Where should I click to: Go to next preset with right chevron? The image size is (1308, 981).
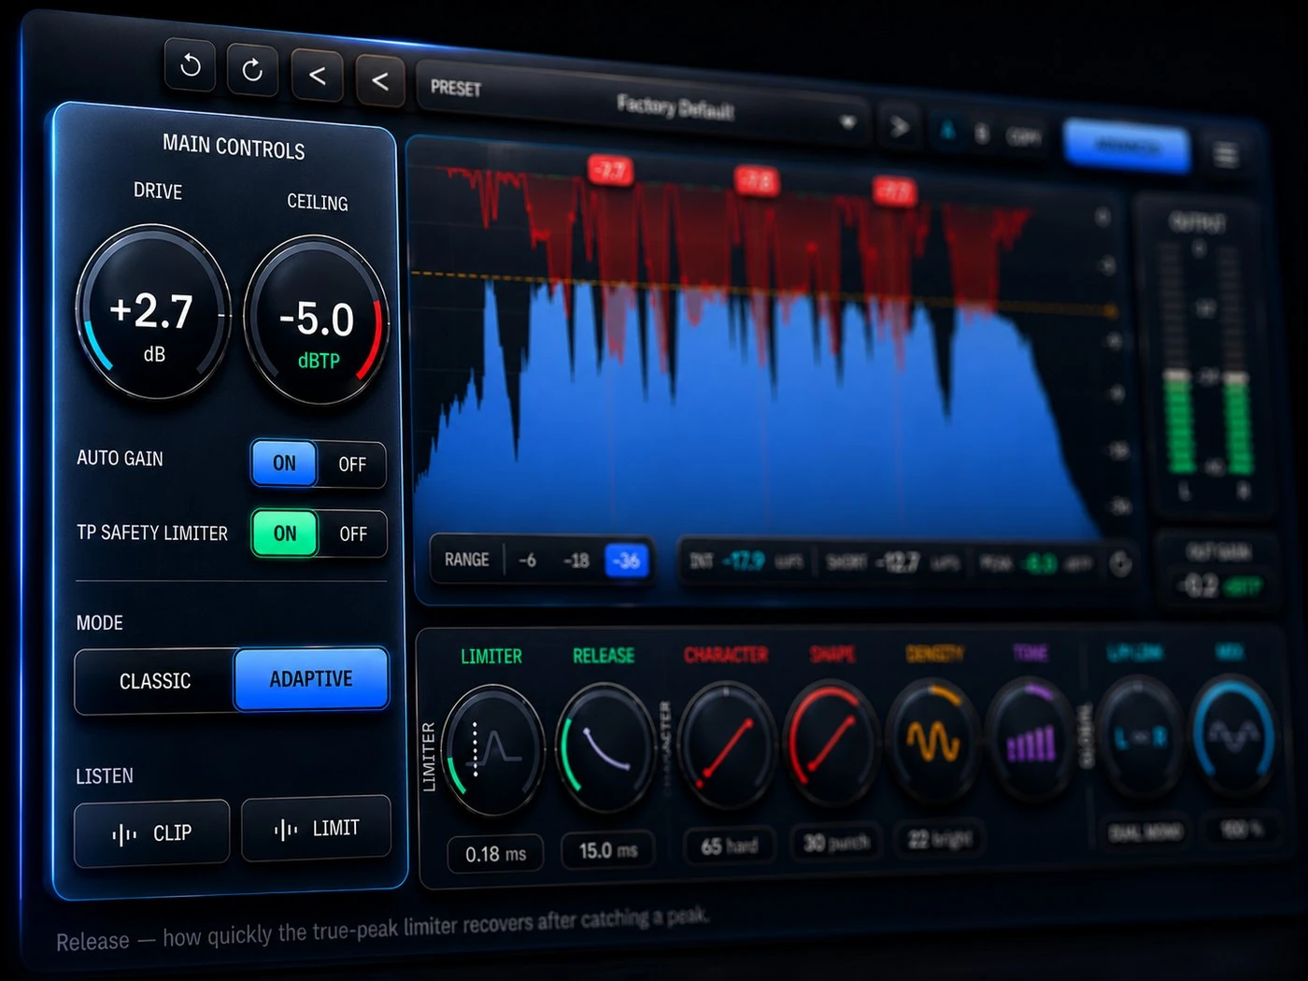click(899, 126)
